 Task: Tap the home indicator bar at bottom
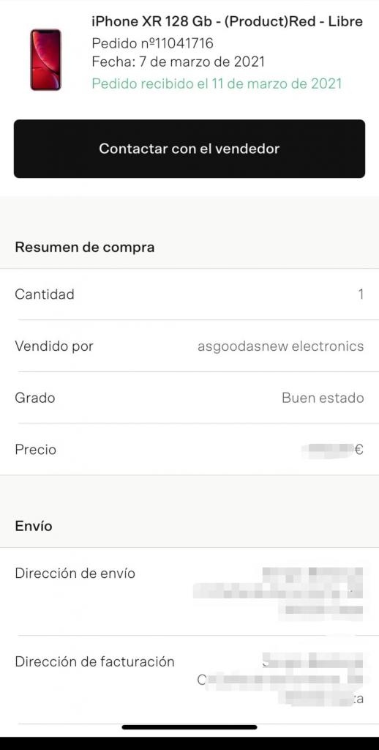189,727
